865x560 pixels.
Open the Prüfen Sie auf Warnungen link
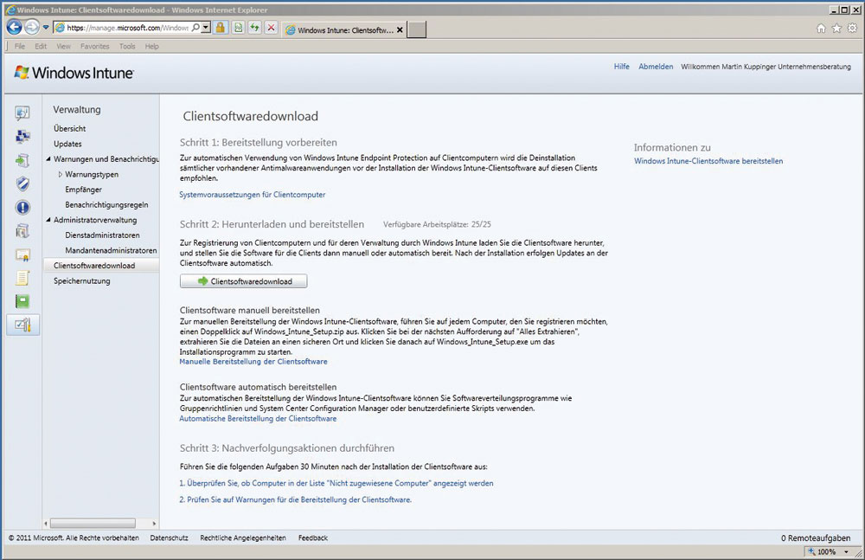click(295, 499)
